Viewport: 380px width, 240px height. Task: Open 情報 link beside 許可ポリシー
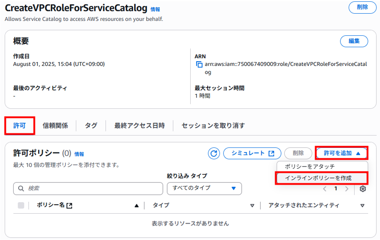(x=79, y=154)
